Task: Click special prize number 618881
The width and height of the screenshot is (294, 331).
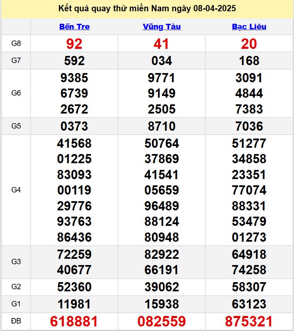Action: pyautogui.click(x=74, y=321)
